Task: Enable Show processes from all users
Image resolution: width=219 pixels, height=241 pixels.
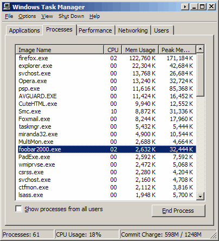Action: 18,208
